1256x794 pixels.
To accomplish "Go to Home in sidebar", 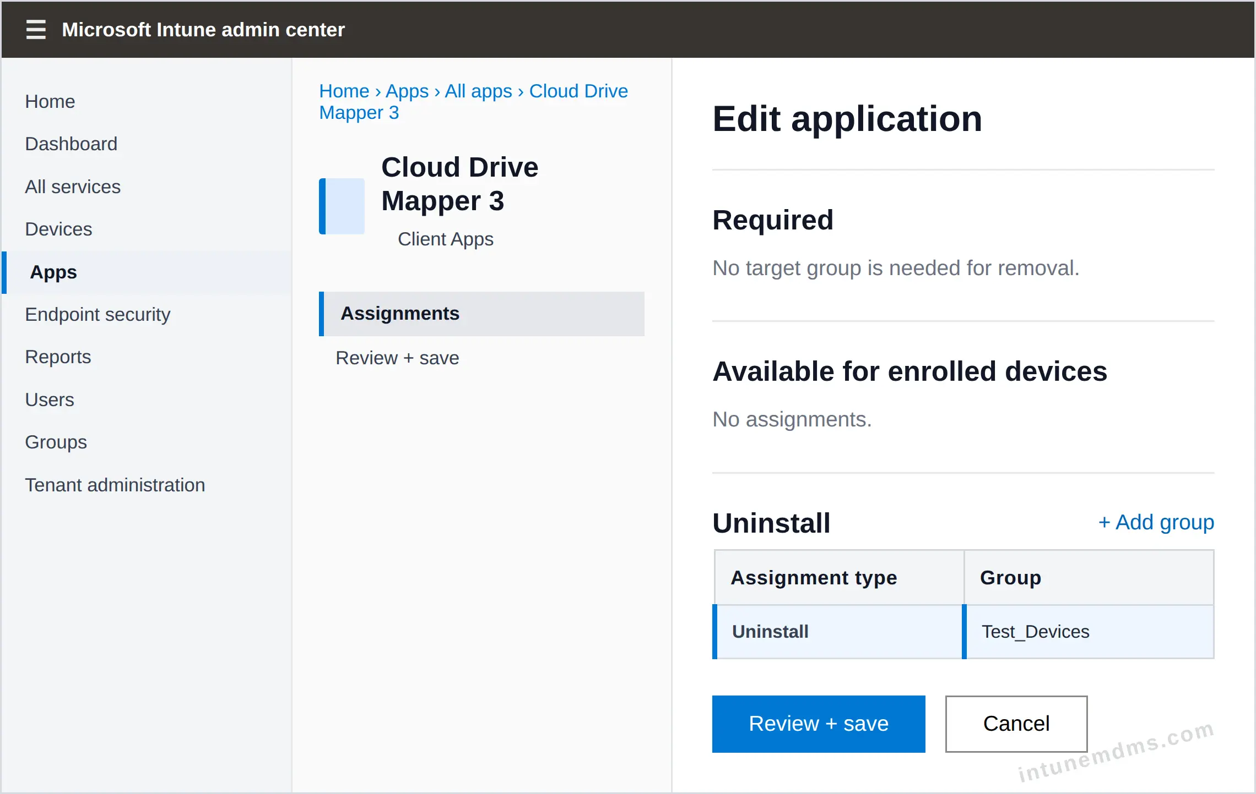I will click(x=50, y=101).
